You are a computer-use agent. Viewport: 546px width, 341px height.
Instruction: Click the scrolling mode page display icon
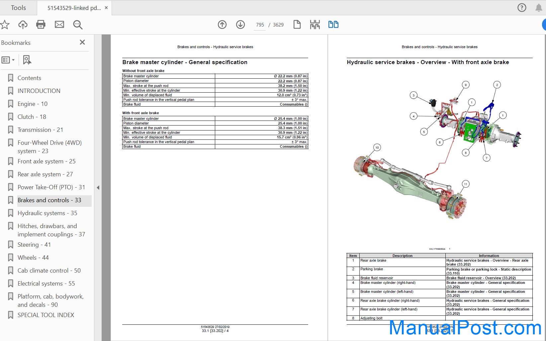point(315,25)
